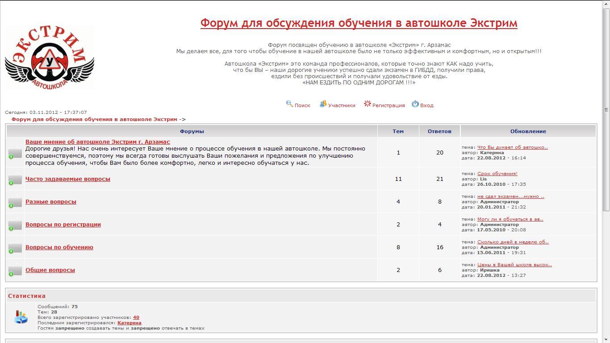610x343 pixels.
Task: Open latest registered user Катерина profile
Action: 130,322
